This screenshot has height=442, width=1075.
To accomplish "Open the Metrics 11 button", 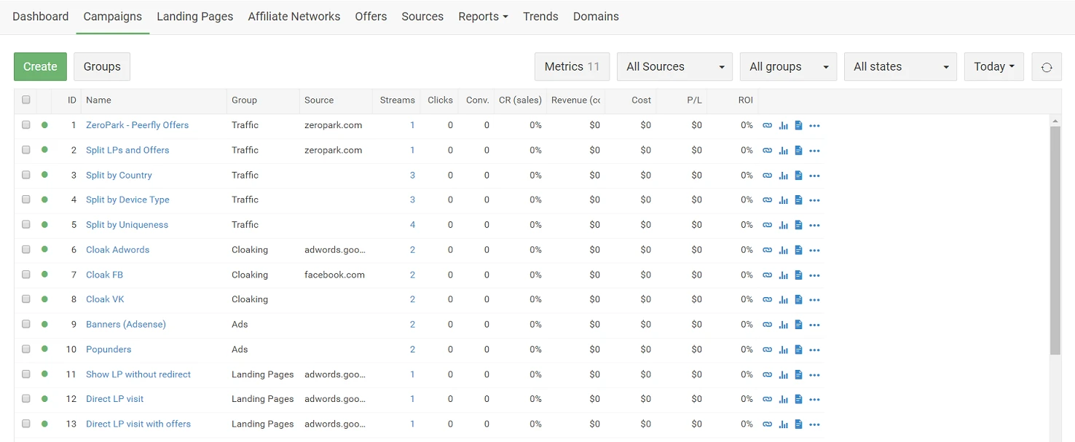I will [572, 67].
